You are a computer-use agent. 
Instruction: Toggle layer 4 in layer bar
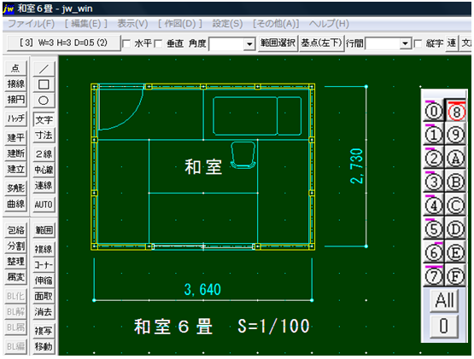pos(434,206)
